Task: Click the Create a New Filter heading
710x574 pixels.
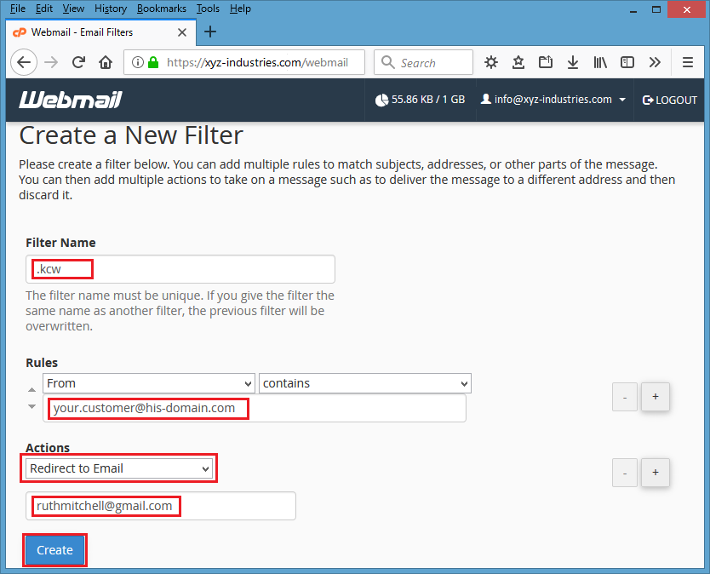Action: click(x=131, y=135)
